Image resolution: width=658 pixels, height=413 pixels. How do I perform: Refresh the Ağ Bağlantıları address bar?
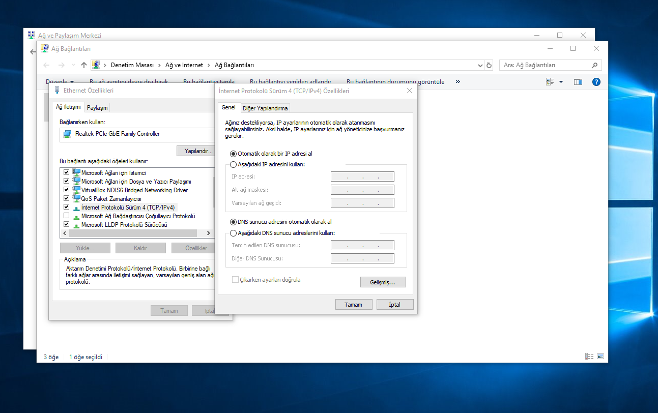coord(490,65)
